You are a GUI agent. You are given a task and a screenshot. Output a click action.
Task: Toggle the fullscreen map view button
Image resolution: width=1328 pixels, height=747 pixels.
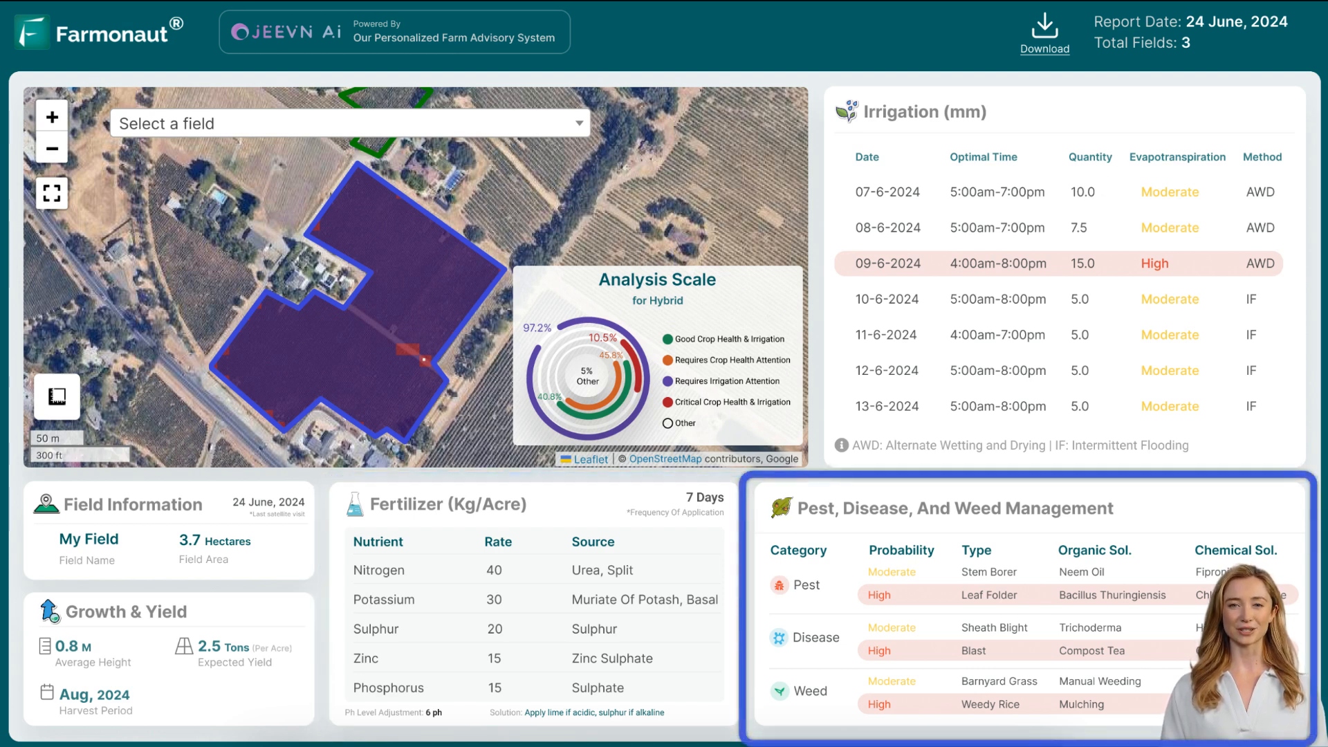pos(52,192)
